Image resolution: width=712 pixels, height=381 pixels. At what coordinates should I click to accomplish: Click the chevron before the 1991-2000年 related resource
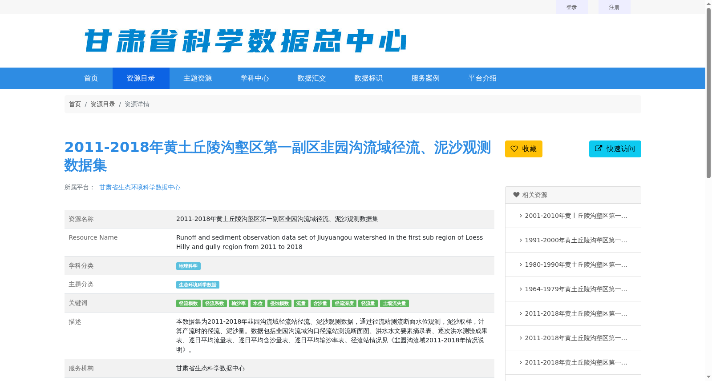521,240
